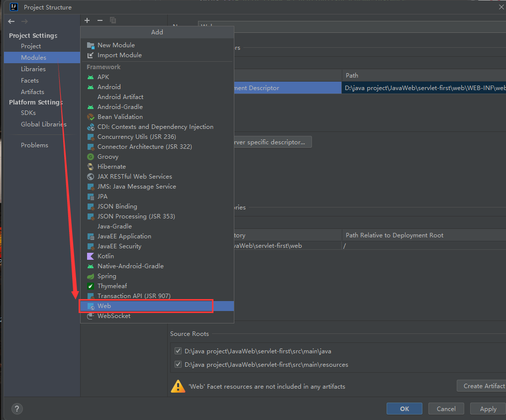
Task: Select New Module from Add menu
Action: click(116, 45)
